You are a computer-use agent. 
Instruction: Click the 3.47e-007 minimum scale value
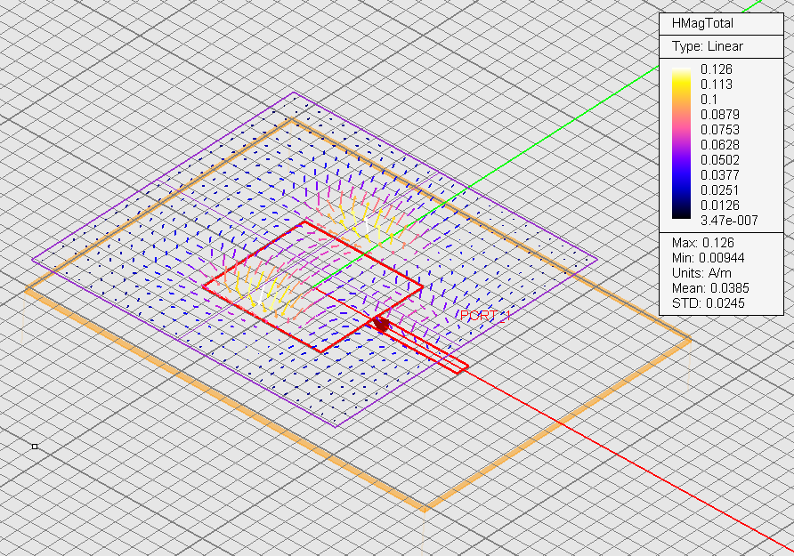pyautogui.click(x=729, y=222)
